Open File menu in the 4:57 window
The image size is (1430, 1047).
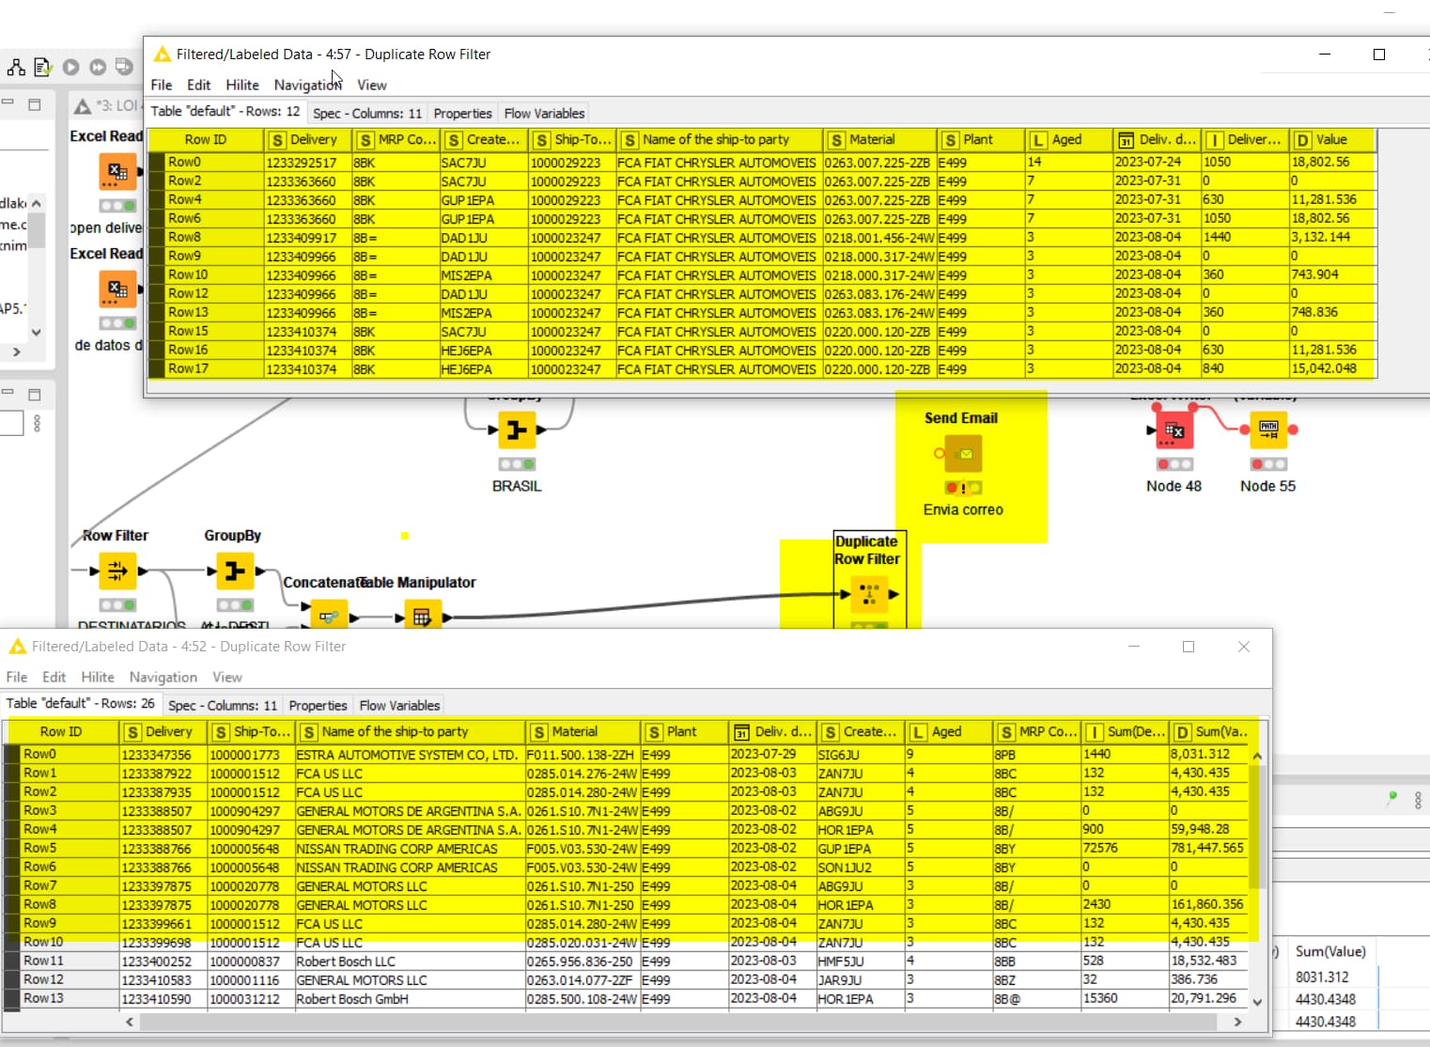tap(162, 85)
